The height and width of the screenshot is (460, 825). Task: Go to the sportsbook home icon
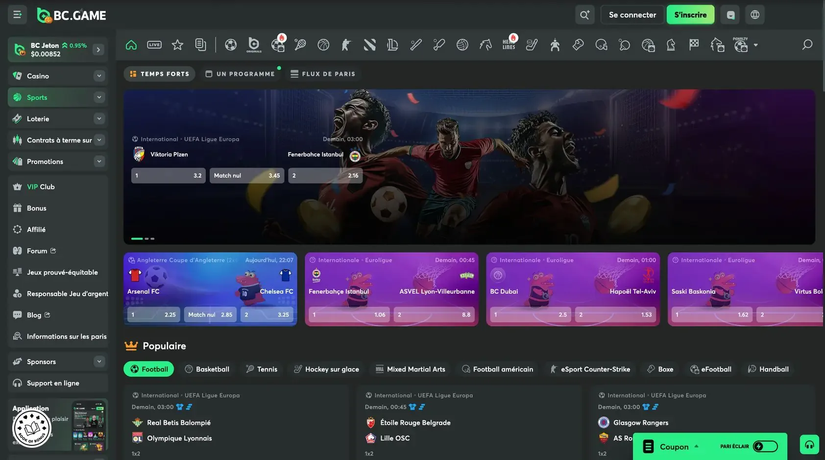point(131,45)
